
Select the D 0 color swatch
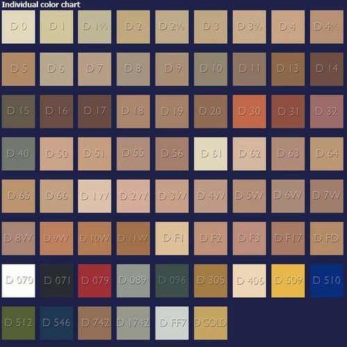pos(19,27)
